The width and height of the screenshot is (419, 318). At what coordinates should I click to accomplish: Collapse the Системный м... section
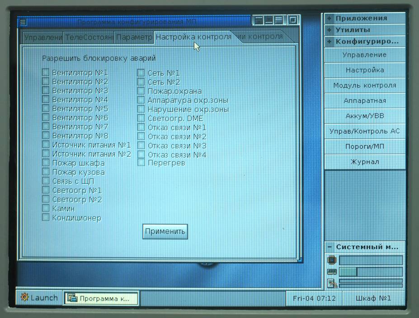[330, 247]
